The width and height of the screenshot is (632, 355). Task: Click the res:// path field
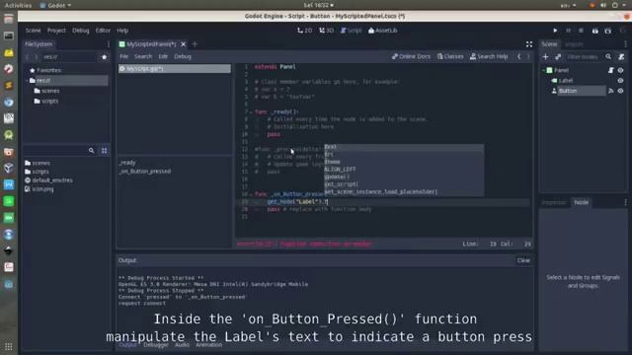point(69,57)
